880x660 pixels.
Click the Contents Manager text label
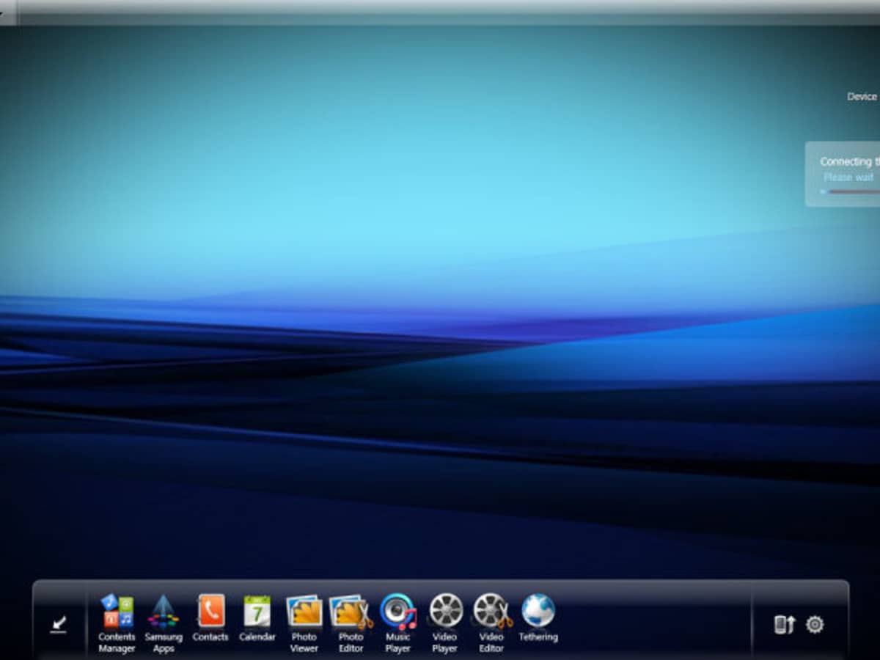click(117, 643)
